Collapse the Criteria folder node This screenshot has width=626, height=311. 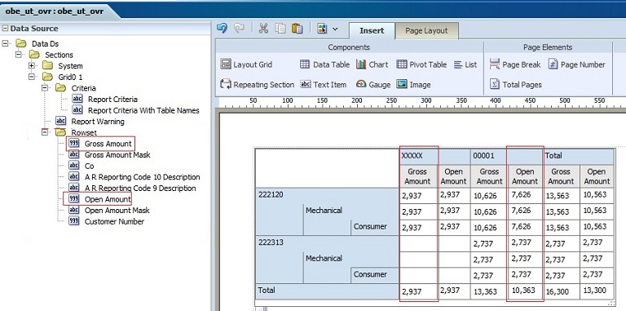point(45,87)
